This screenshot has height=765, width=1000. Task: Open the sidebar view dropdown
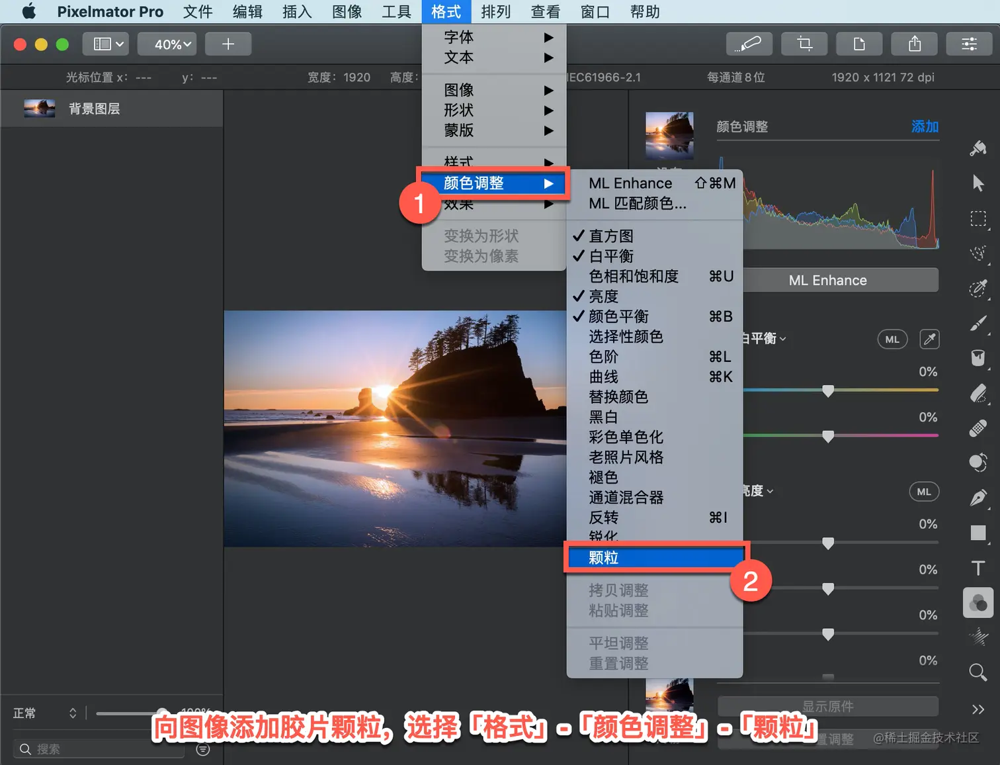click(105, 44)
